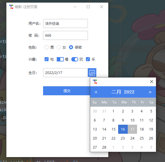
Task: Pick day 10 in the calendar
Action: (x=132, y=120)
